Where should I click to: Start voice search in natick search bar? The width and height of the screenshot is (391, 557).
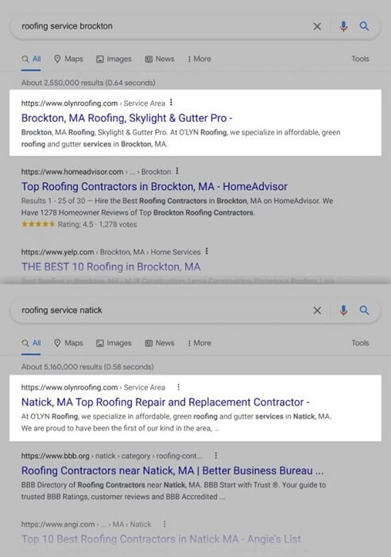point(343,310)
